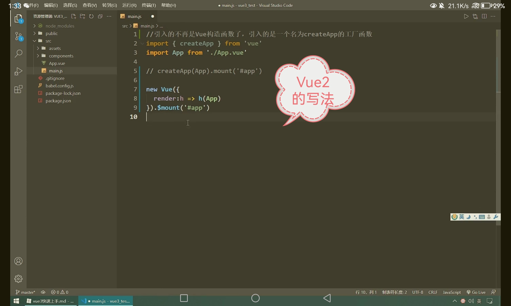Collapse all folders in explorer

100,16
